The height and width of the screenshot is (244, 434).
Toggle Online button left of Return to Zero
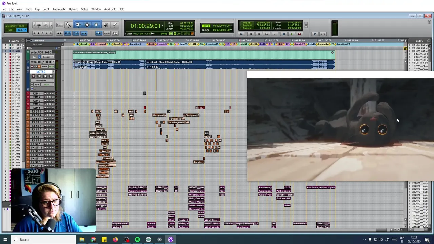(x=241, y=34)
